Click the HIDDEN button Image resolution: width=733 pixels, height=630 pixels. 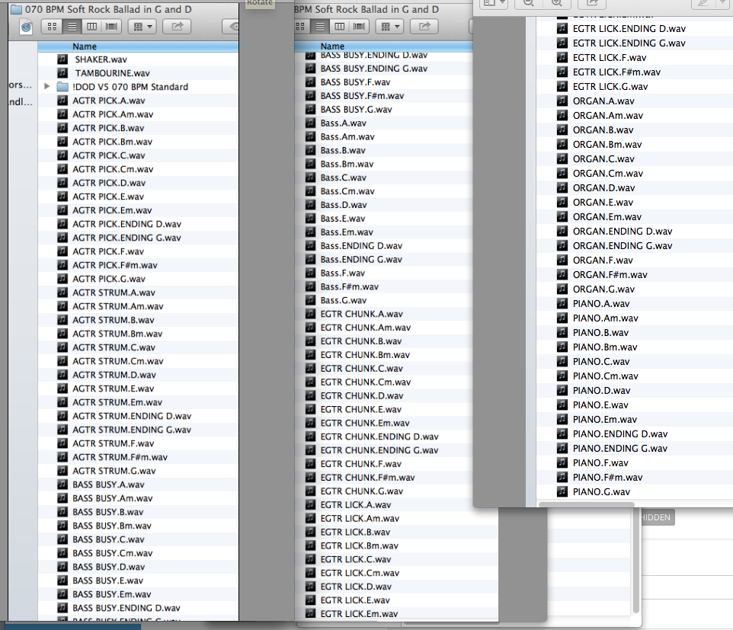654,517
